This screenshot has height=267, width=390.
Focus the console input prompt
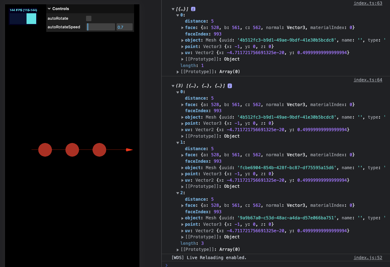click(x=276, y=264)
